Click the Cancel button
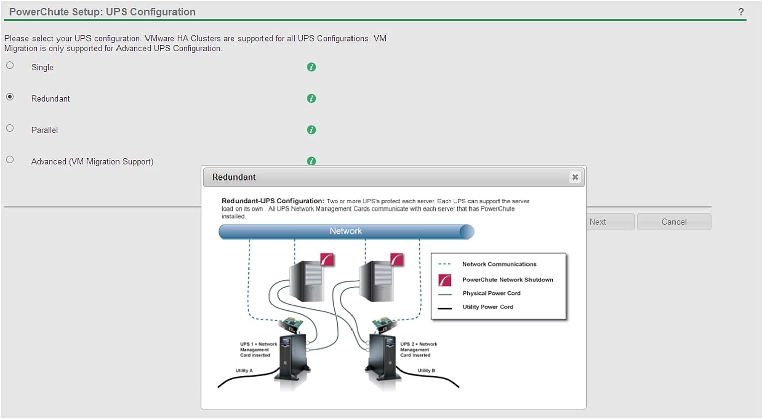 point(674,222)
